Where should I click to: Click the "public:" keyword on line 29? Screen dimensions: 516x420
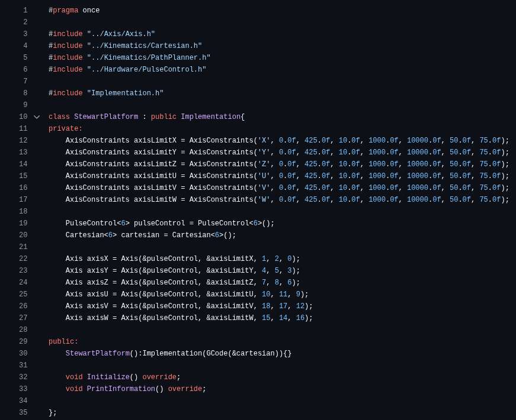63,341
